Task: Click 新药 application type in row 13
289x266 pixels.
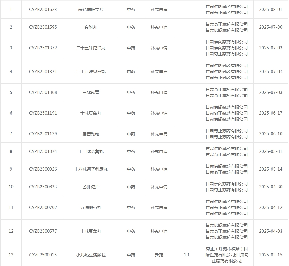Action: pos(159,255)
